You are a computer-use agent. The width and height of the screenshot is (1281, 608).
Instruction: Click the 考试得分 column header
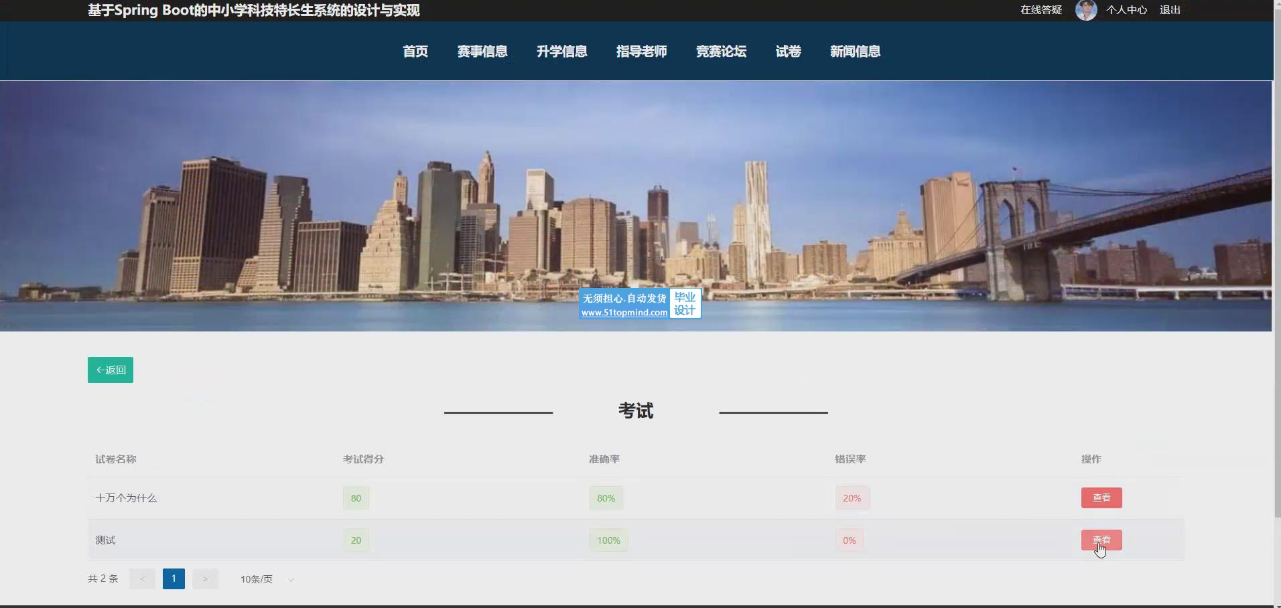(363, 459)
